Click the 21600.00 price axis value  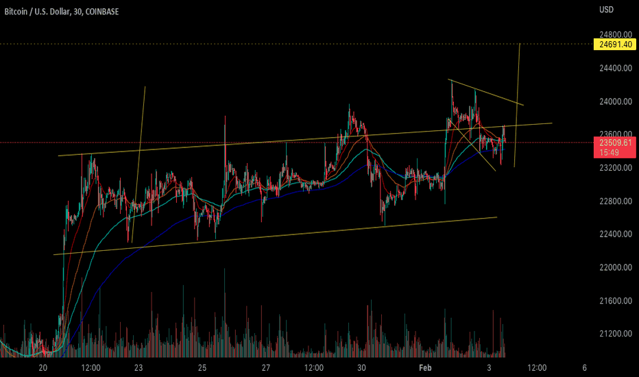[x=616, y=301]
